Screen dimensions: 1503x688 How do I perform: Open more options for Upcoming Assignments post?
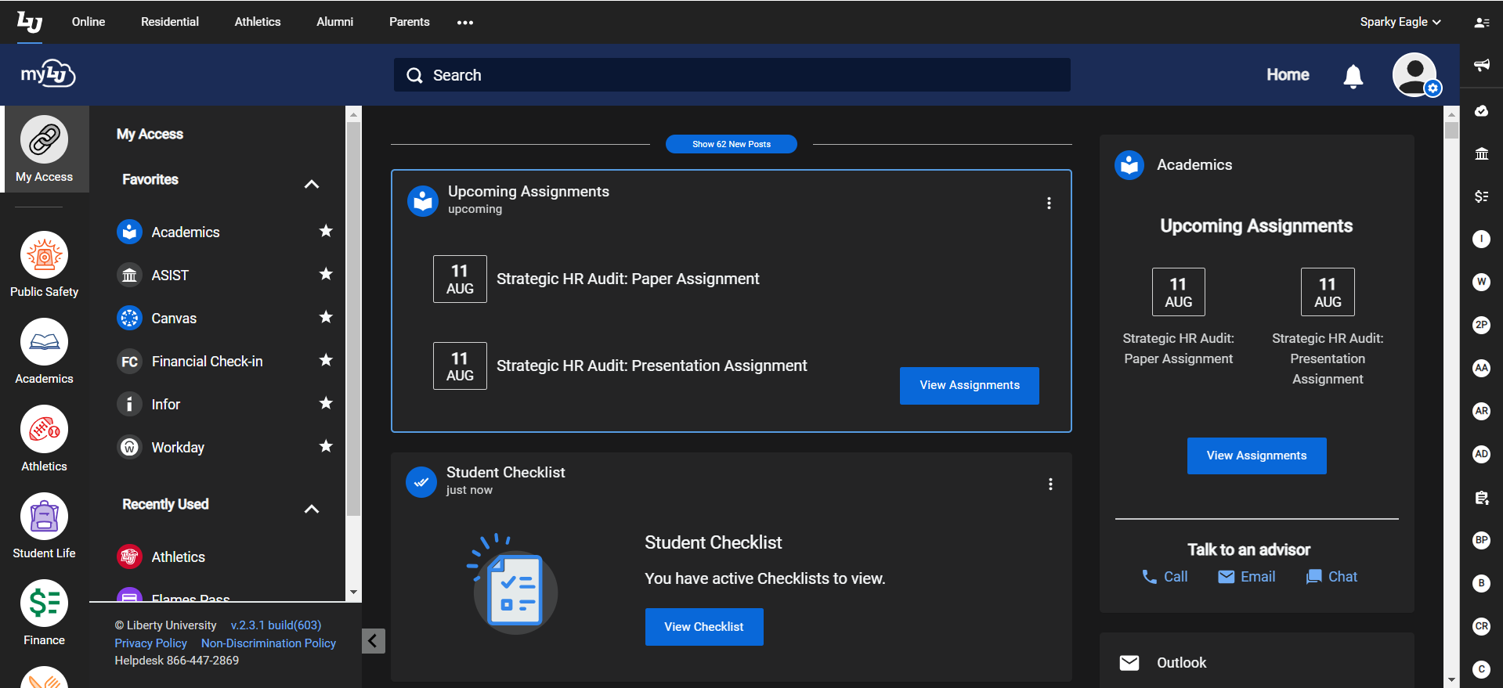coord(1049,204)
